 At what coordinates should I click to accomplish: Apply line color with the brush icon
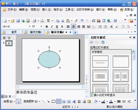103,101
